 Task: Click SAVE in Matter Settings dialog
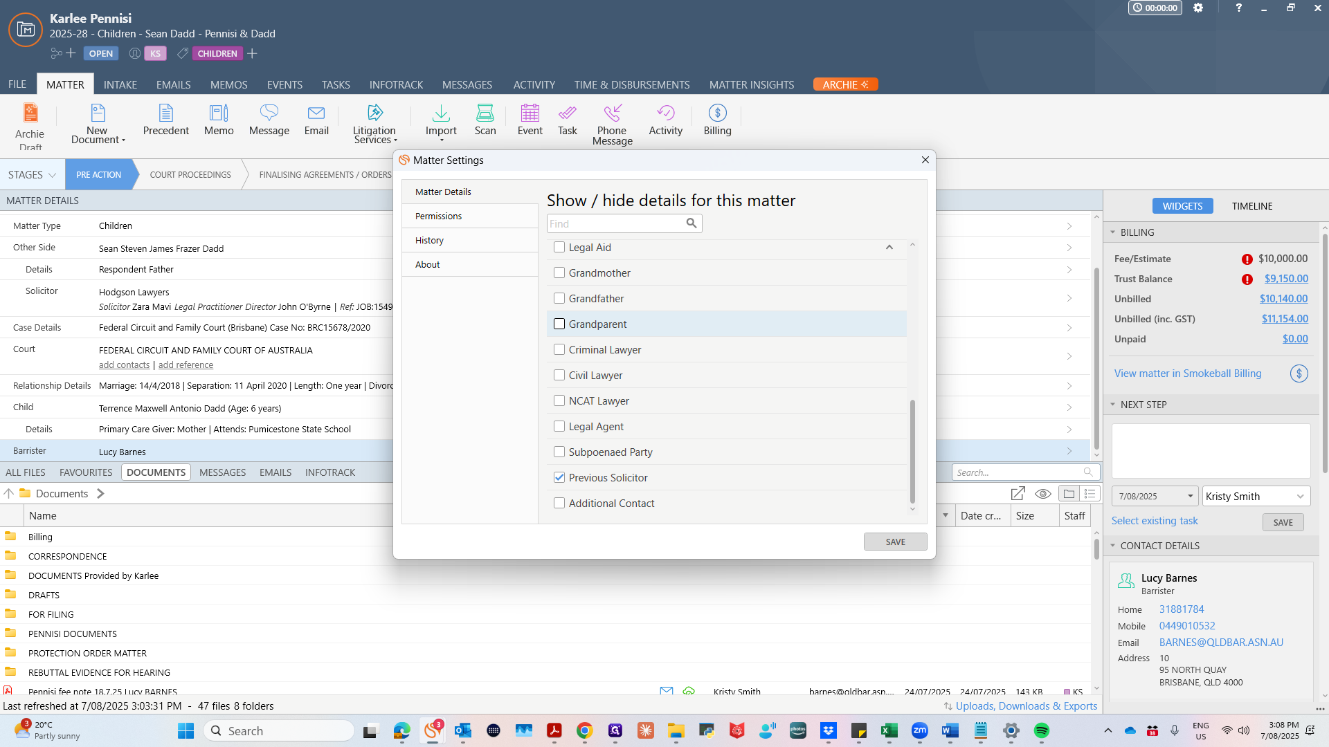[895, 542]
